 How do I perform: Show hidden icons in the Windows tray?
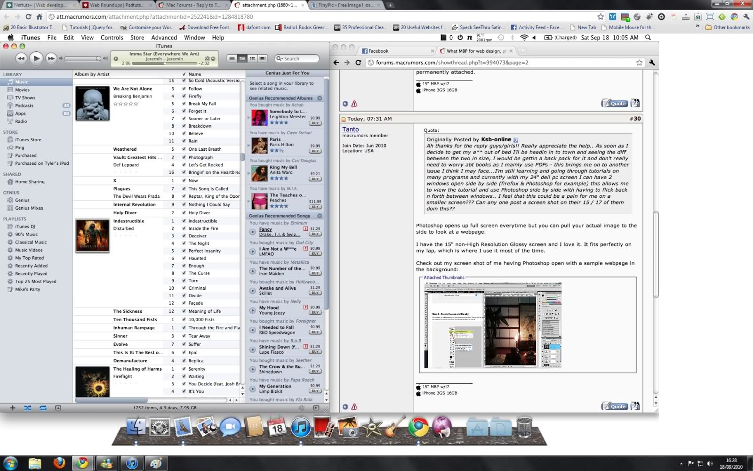click(681, 463)
